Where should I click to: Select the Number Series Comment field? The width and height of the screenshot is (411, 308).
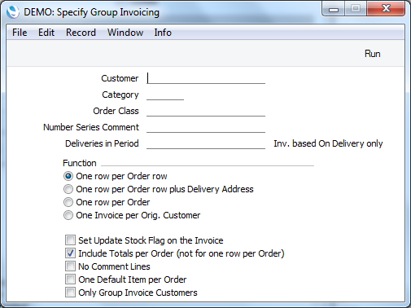pos(206,127)
